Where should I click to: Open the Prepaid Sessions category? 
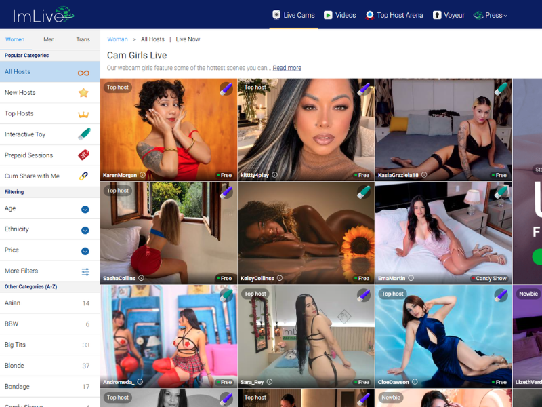(x=50, y=155)
